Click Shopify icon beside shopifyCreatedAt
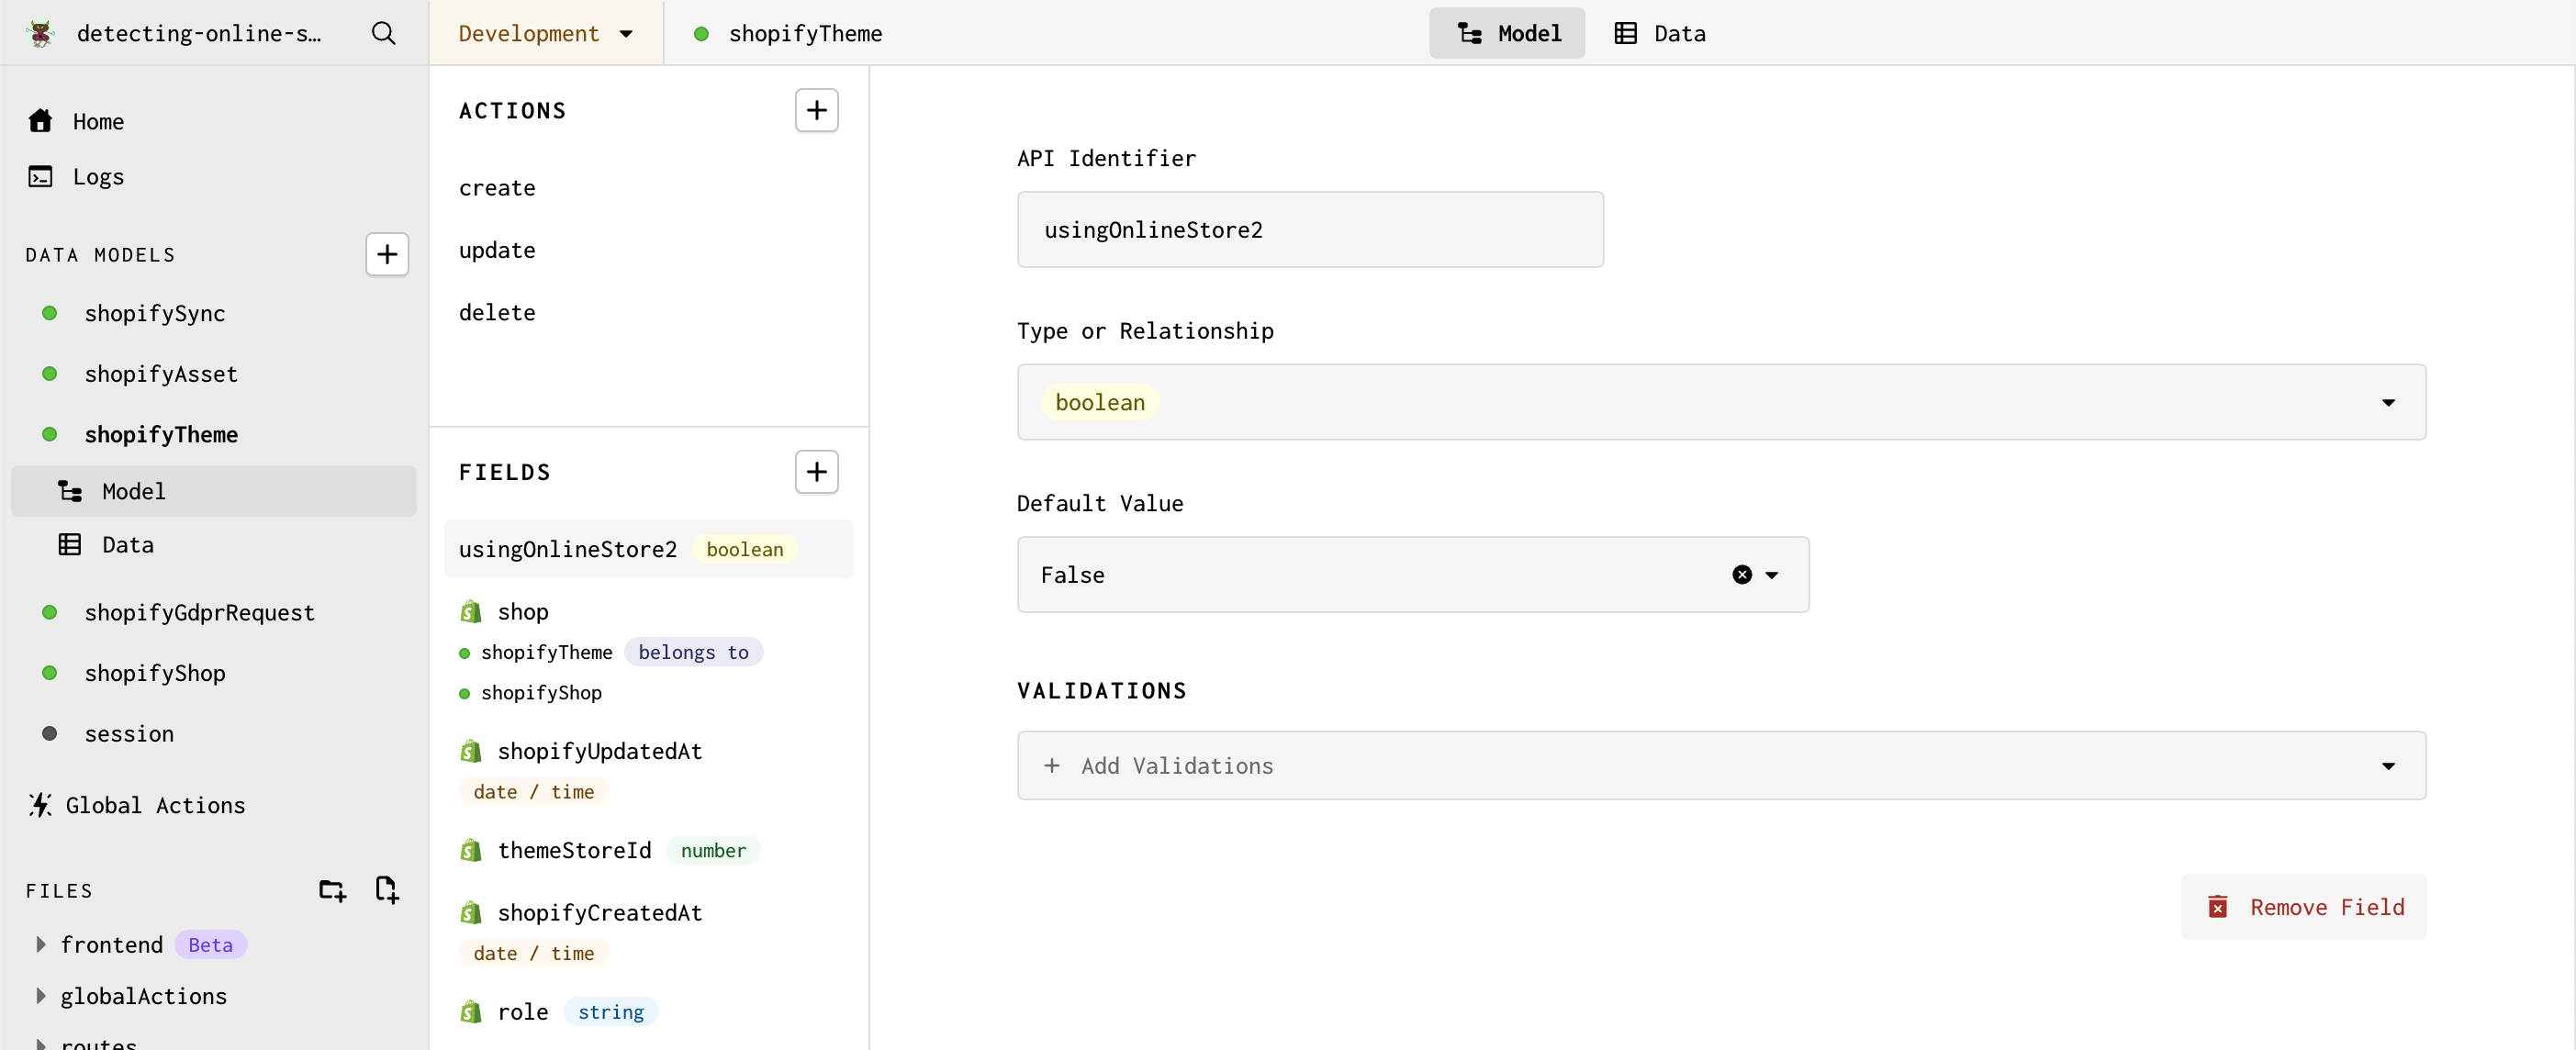Image resolution: width=2576 pixels, height=1050 pixels. [x=471, y=913]
